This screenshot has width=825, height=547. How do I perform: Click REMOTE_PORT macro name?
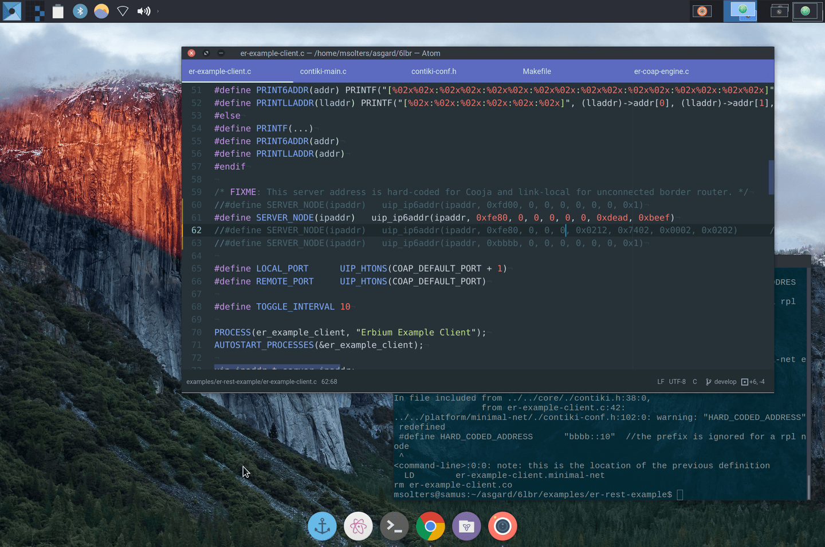pos(285,282)
